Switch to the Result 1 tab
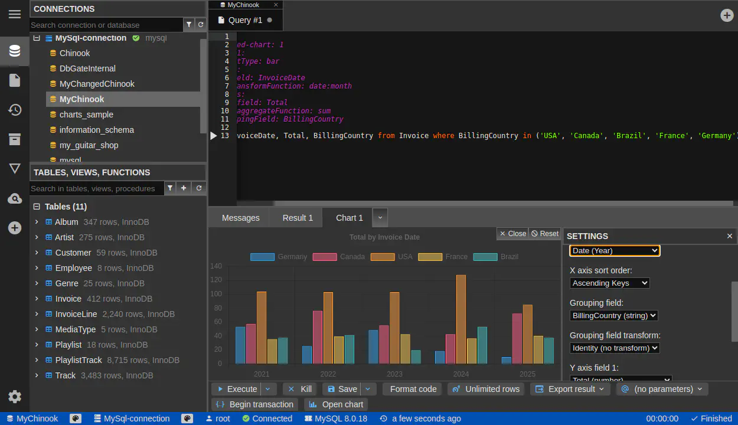This screenshot has width=738, height=425. point(298,218)
